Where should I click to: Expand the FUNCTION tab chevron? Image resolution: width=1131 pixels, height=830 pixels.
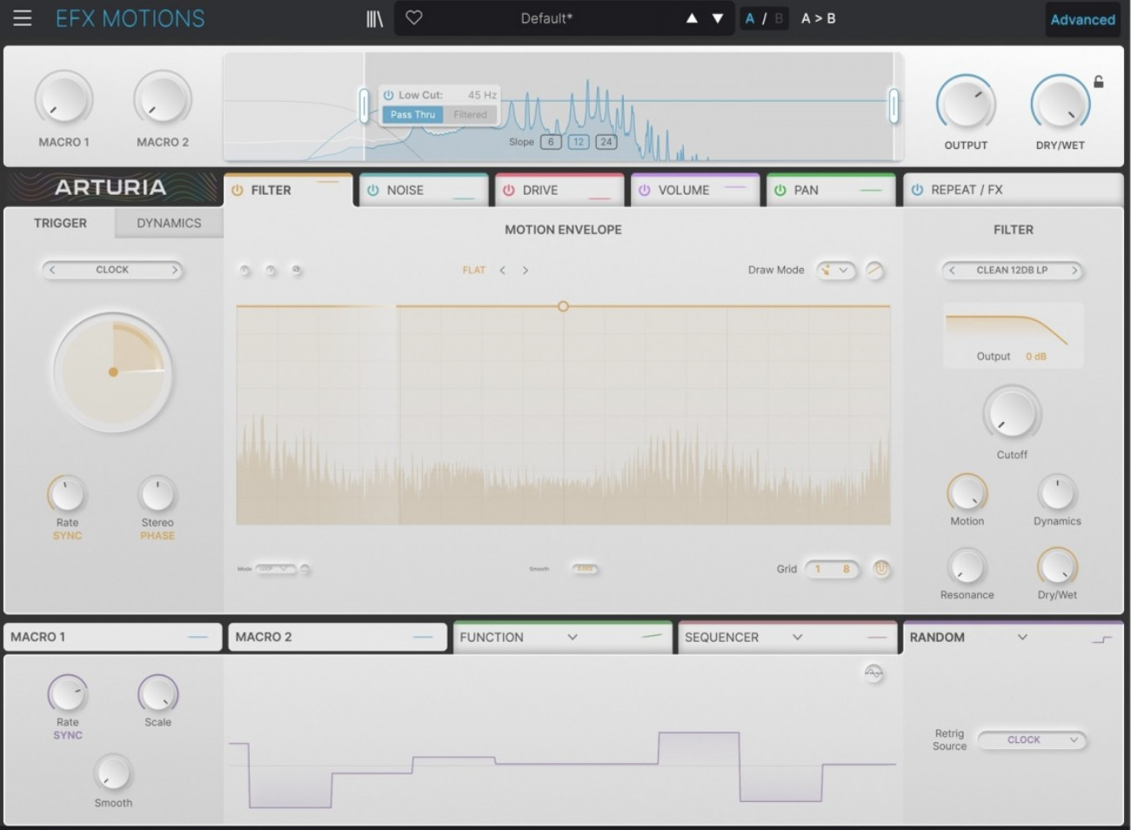572,637
